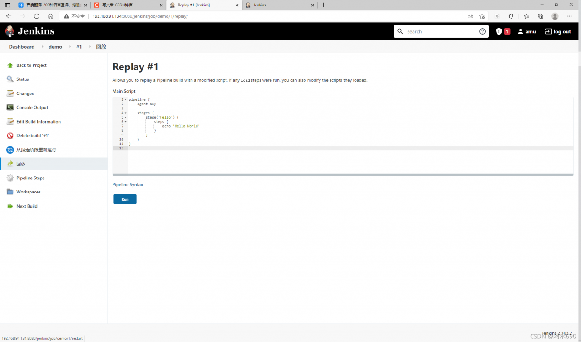Collapse the pipeline block at line 1
The width and height of the screenshot is (581, 342).
(126, 99)
